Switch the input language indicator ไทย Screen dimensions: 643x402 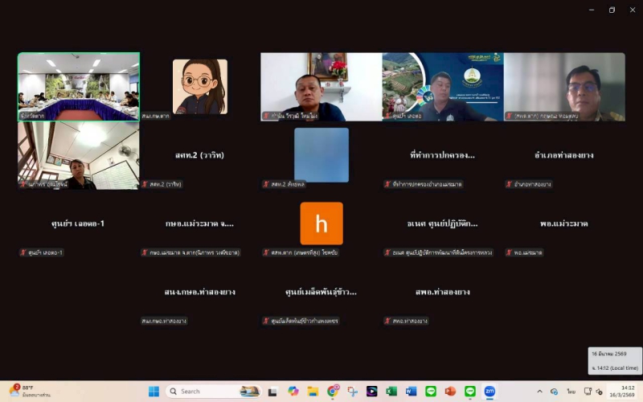pos(571,392)
